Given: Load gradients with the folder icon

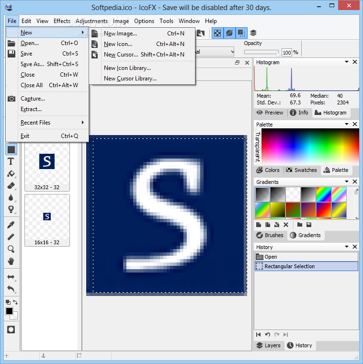Looking at the screenshot, I should coord(300,225).
